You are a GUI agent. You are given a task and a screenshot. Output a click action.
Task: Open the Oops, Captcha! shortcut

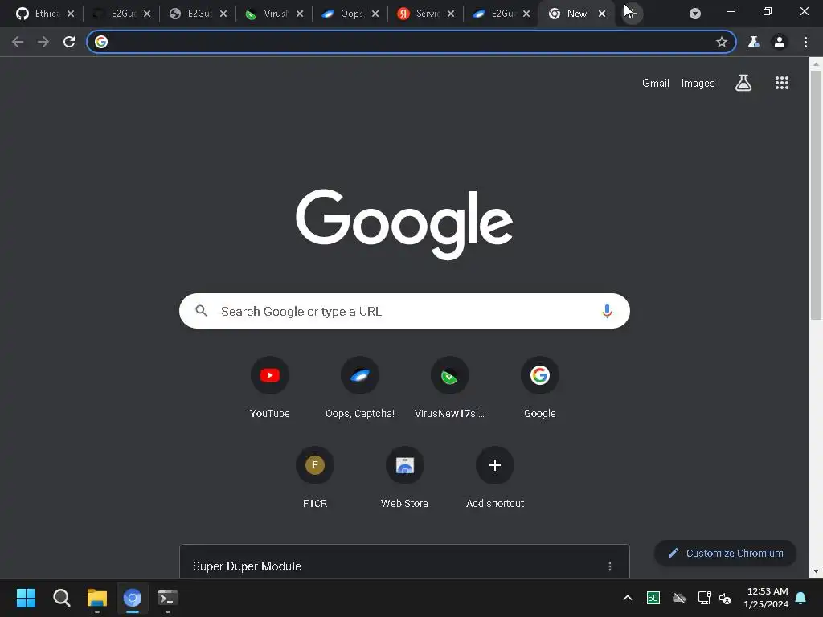click(x=359, y=388)
